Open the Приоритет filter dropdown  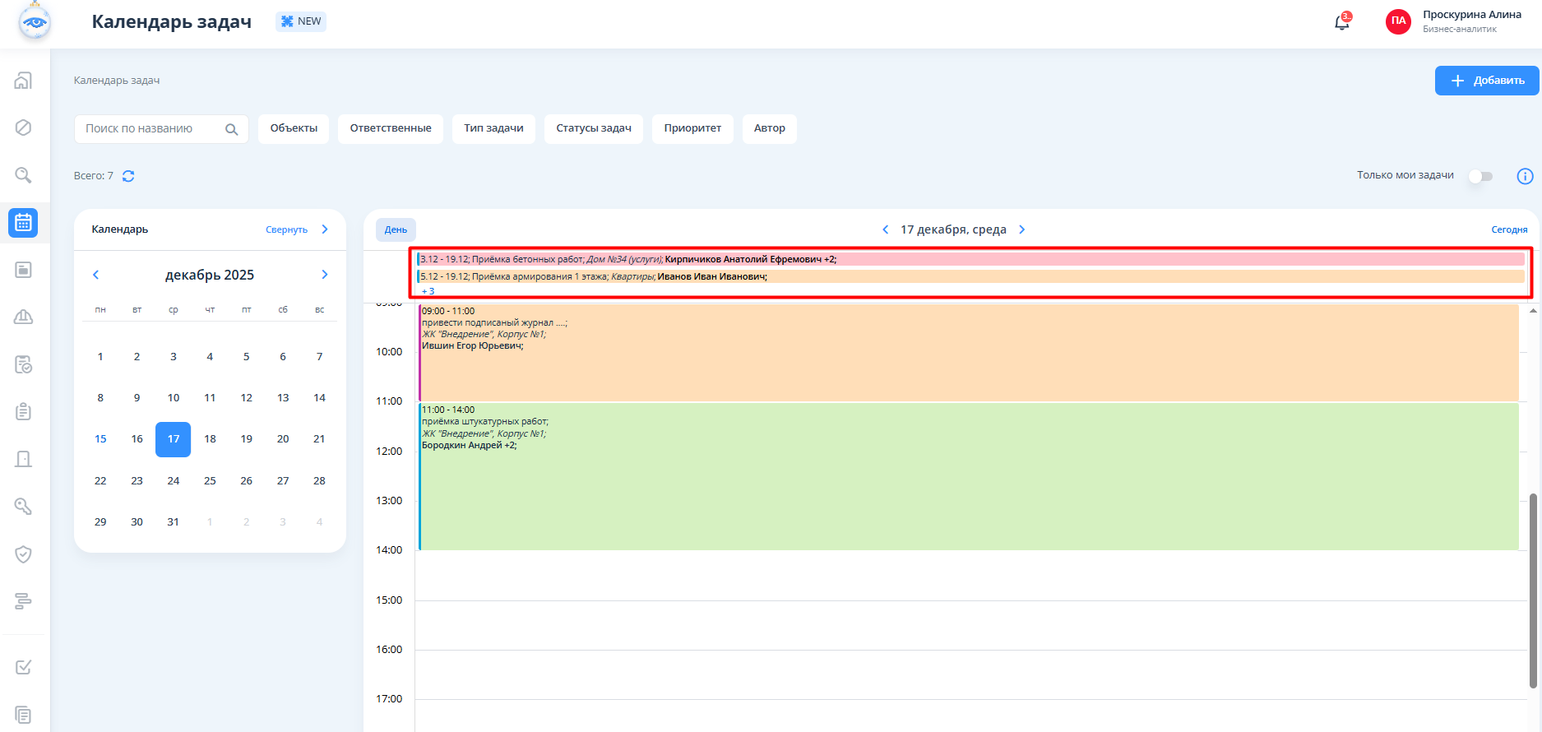[692, 128]
